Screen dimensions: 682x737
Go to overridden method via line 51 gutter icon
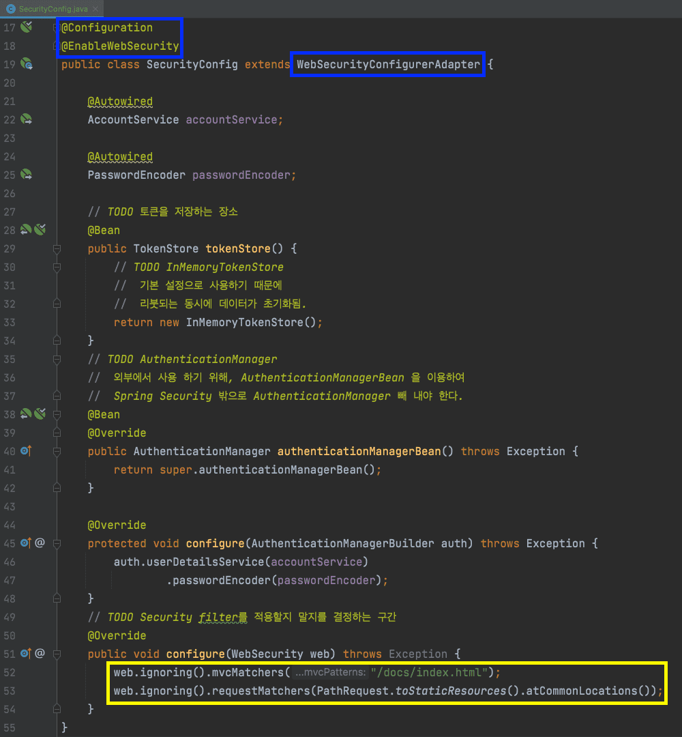coord(26,653)
